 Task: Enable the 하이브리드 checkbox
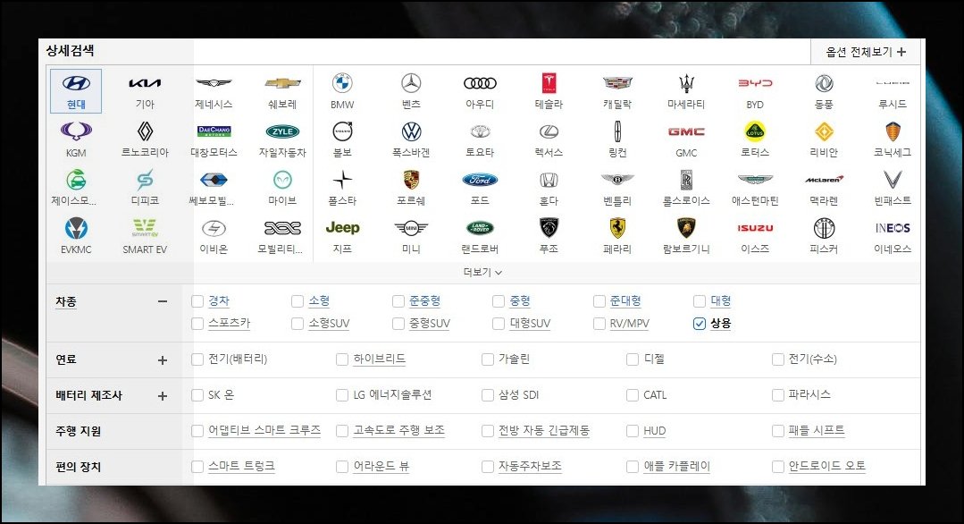[342, 359]
